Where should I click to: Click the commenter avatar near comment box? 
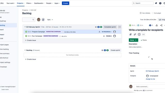point(131,87)
